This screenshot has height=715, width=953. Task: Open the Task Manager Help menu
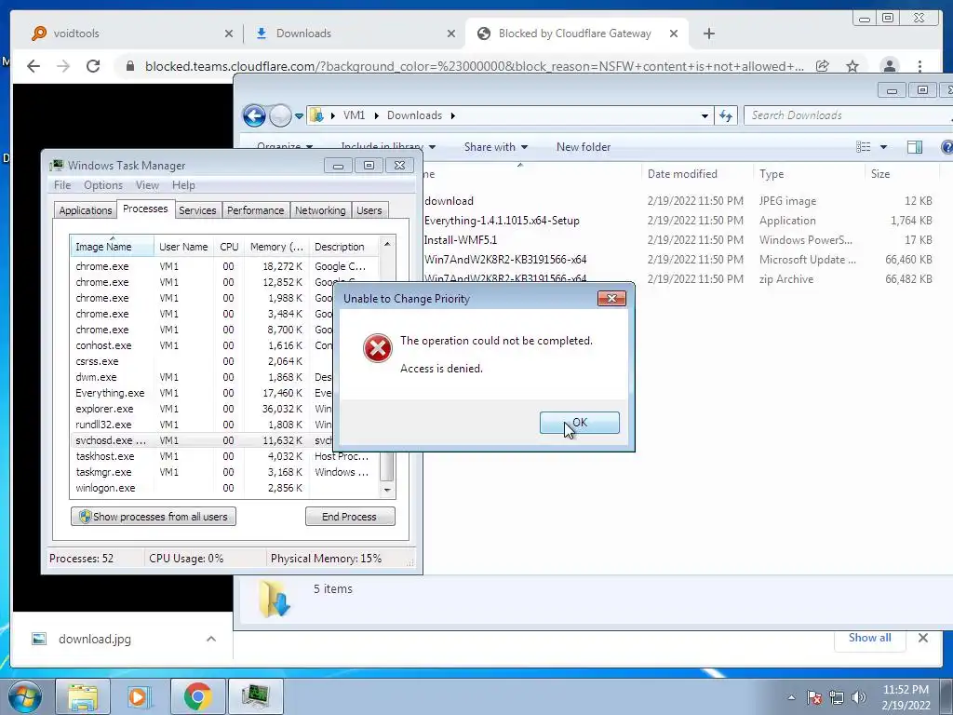(183, 185)
